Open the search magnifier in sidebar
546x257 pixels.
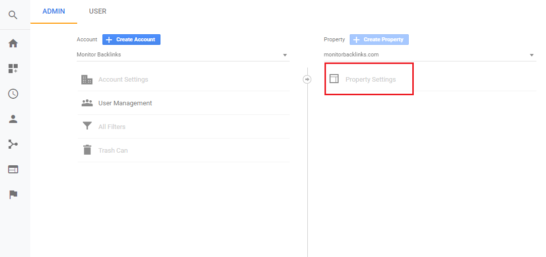click(x=13, y=15)
